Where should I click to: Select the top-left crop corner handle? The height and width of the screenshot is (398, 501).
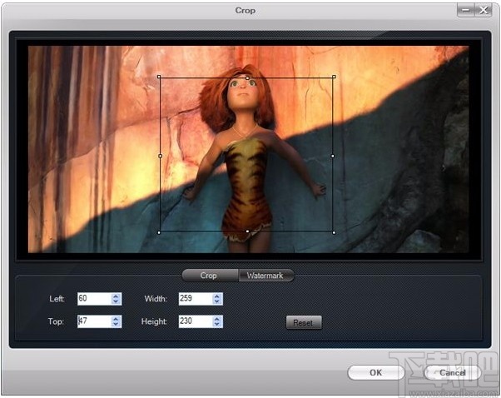[x=159, y=77]
